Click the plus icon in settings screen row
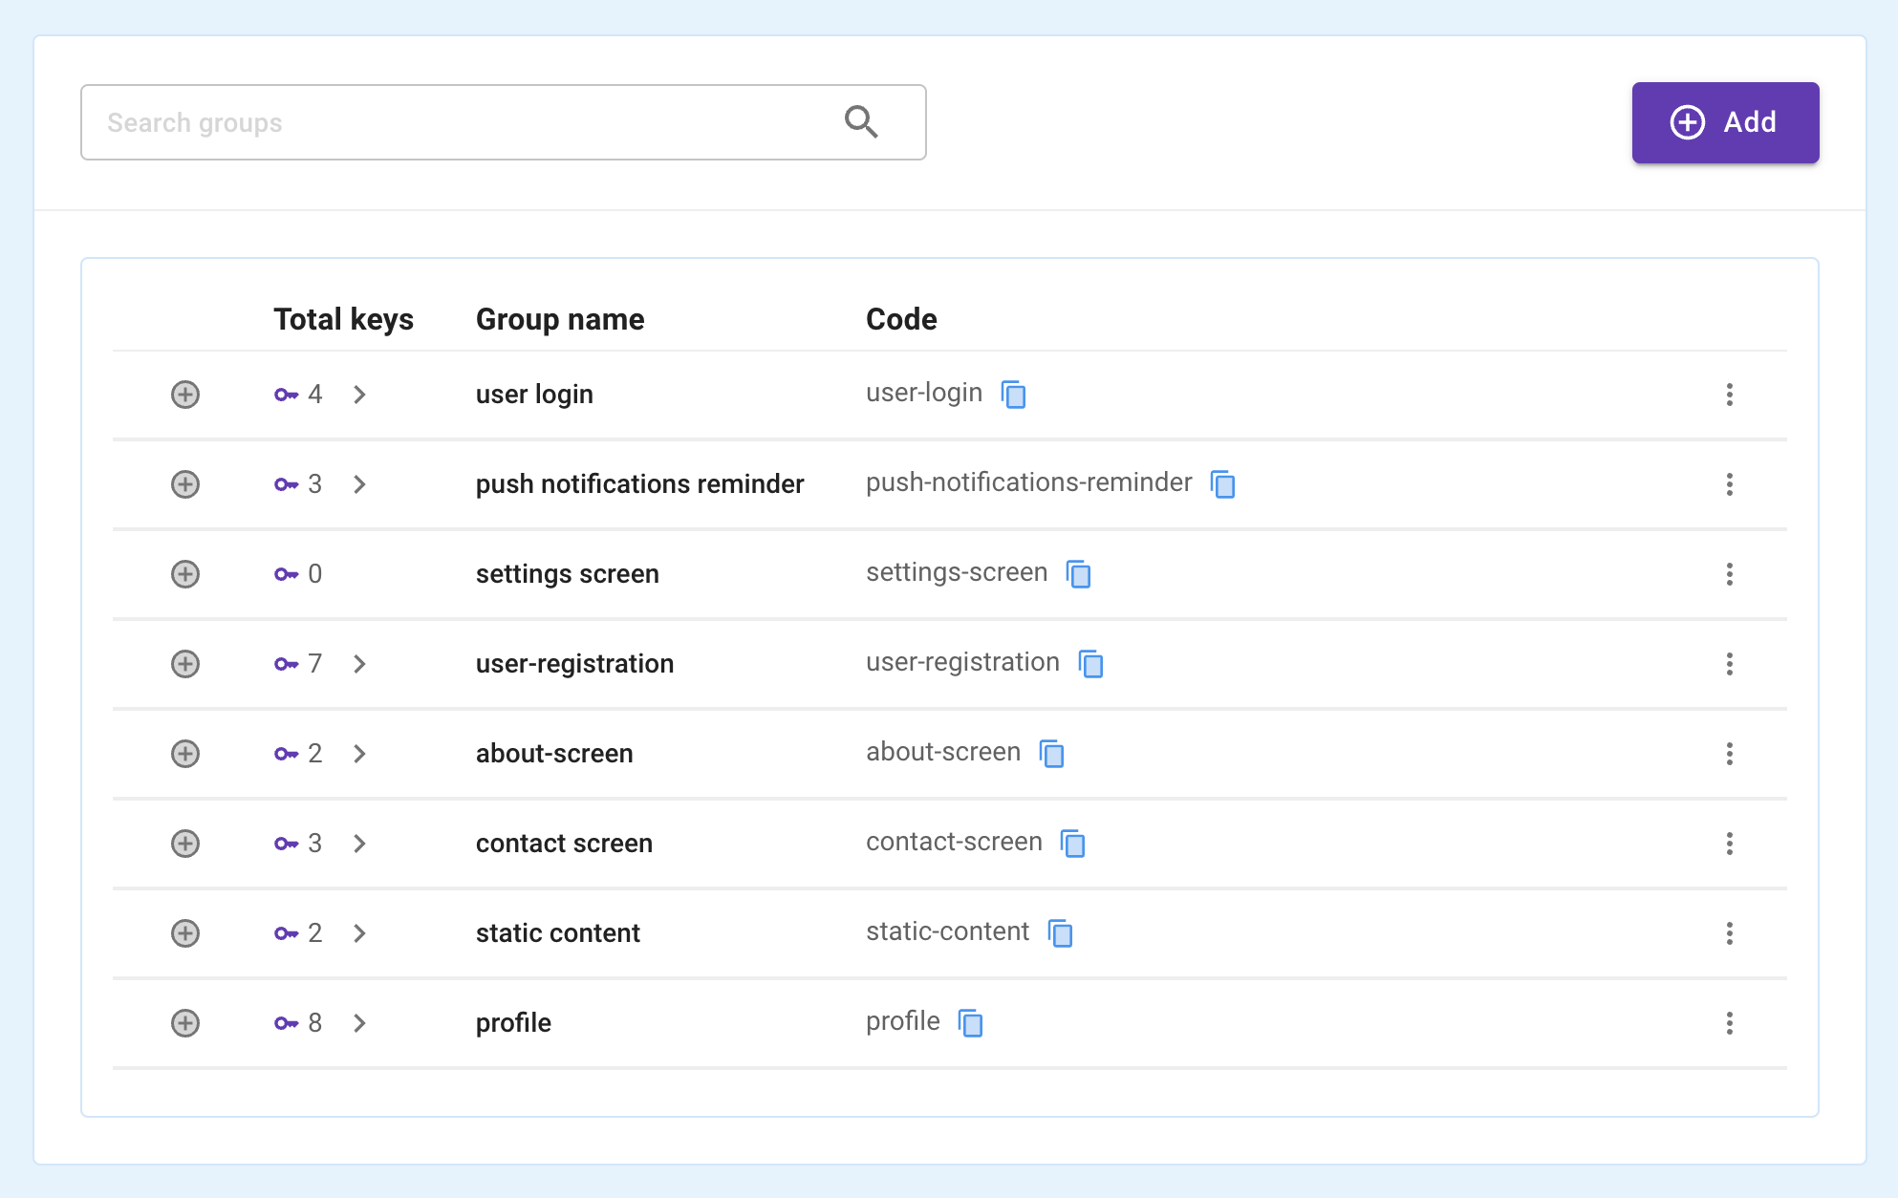This screenshot has height=1198, width=1898. point(185,574)
